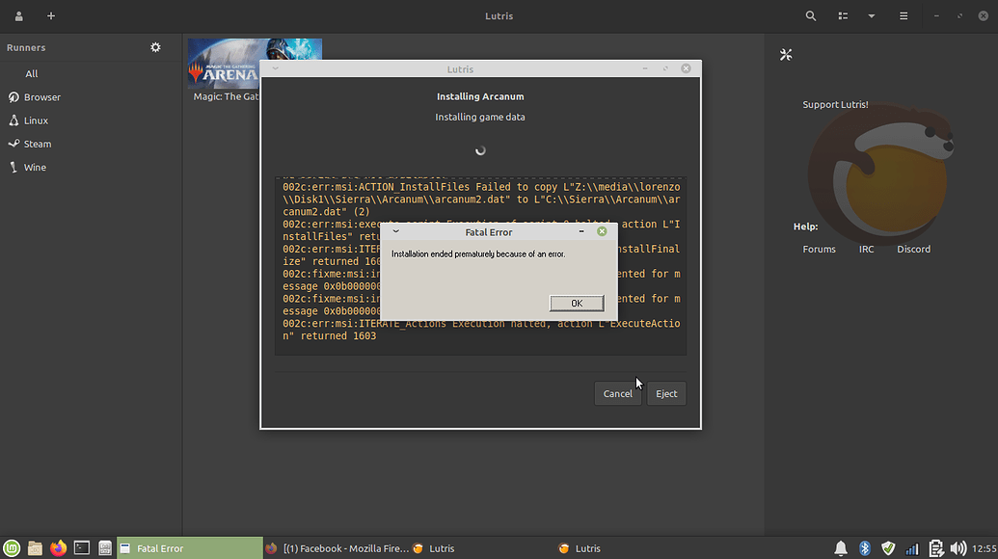This screenshot has height=559, width=998.
Task: Open the search icon in Lutris header
Action: point(810,15)
